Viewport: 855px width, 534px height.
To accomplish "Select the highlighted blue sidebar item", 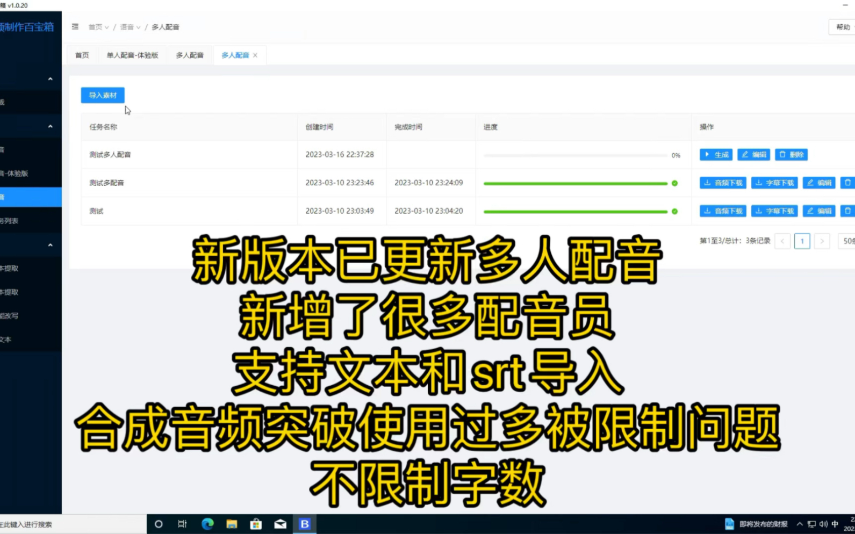I will 31,197.
